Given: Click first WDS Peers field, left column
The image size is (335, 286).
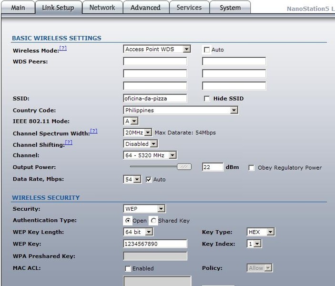Looking at the screenshot, I should pos(155,61).
